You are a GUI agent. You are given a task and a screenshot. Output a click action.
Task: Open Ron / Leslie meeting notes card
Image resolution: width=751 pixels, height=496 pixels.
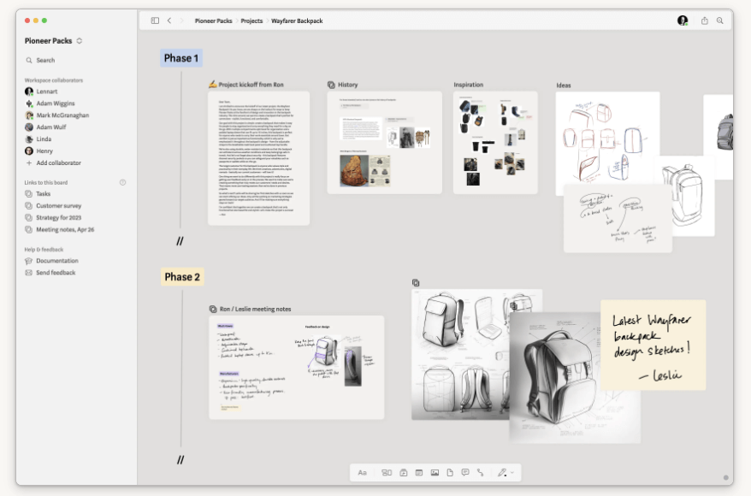coord(297,368)
